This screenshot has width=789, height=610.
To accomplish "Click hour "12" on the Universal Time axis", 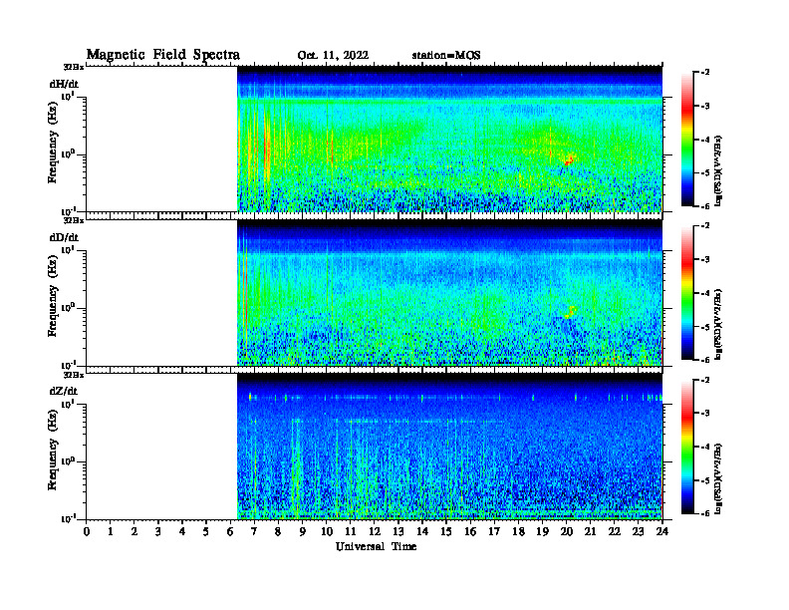I will [375, 532].
